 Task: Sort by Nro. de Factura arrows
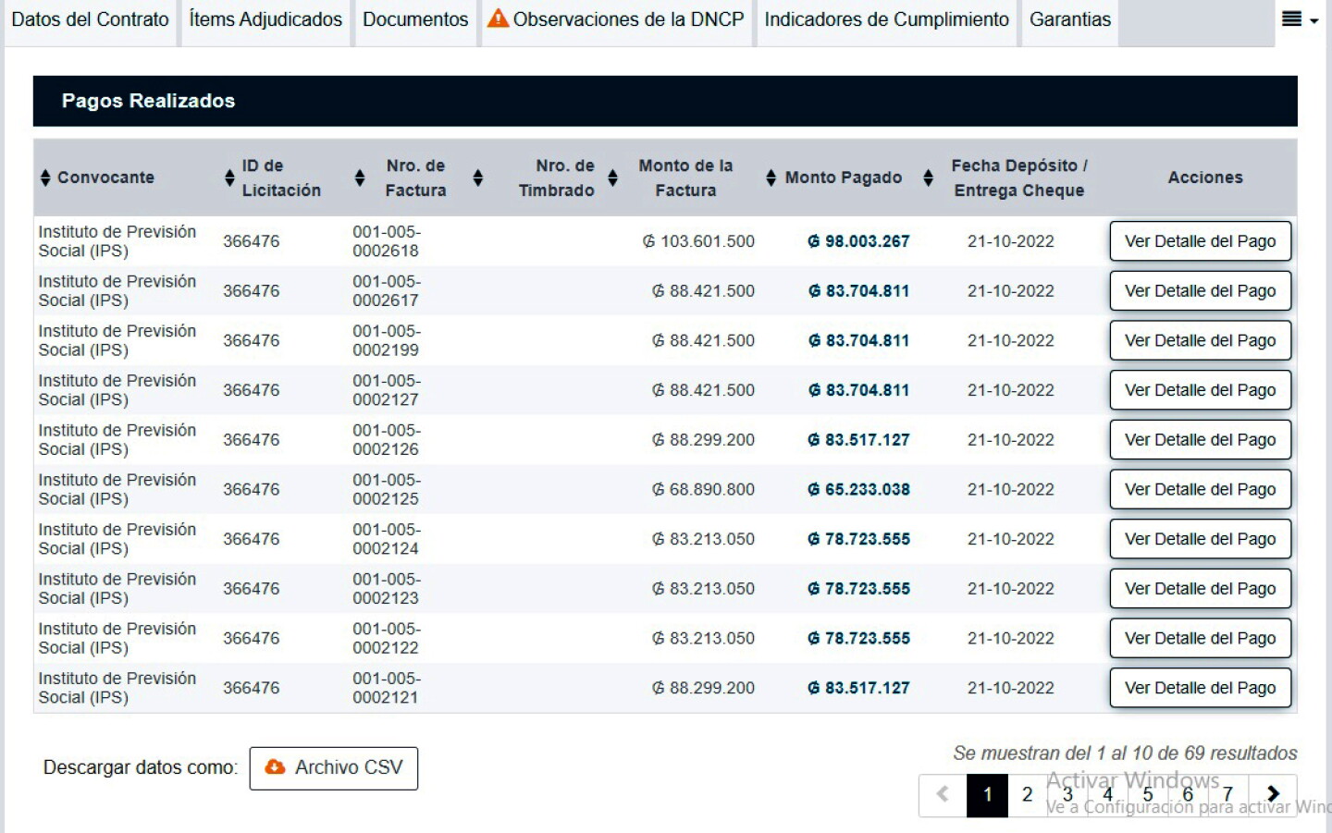pyautogui.click(x=360, y=178)
